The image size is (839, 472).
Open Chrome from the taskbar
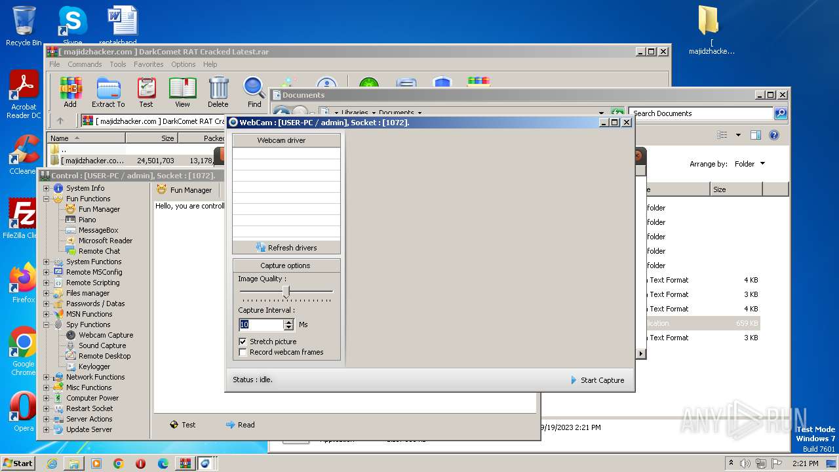click(x=118, y=463)
